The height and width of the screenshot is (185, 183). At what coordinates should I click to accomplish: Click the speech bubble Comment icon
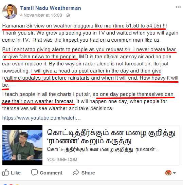coord(34,172)
